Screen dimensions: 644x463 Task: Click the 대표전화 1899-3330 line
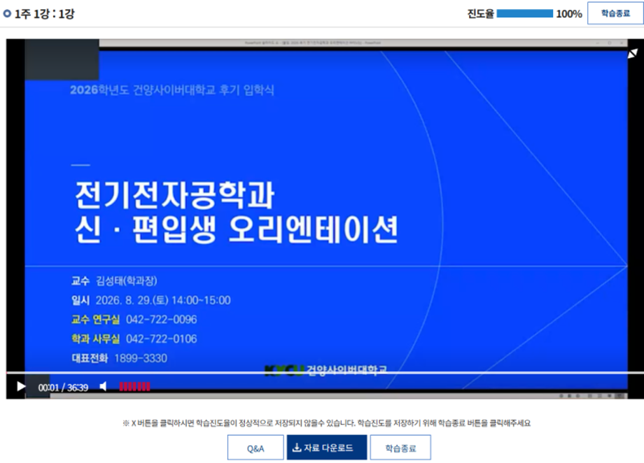pyautogui.click(x=119, y=358)
